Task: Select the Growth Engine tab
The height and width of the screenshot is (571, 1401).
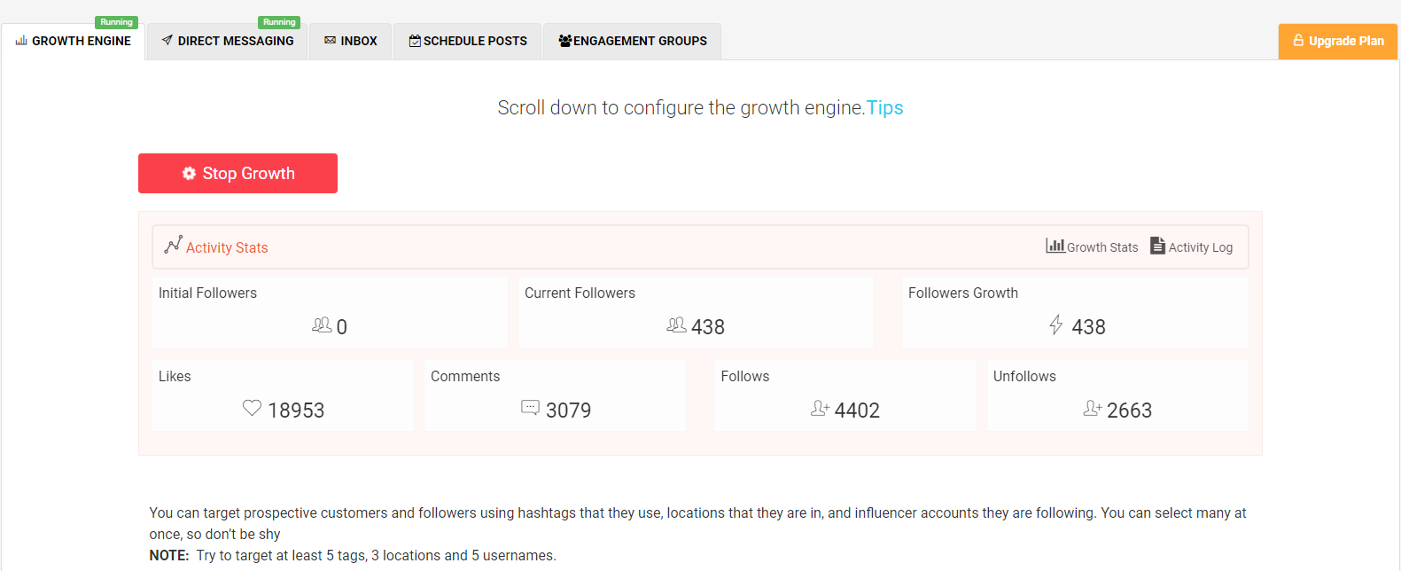Action: pyautogui.click(x=73, y=41)
